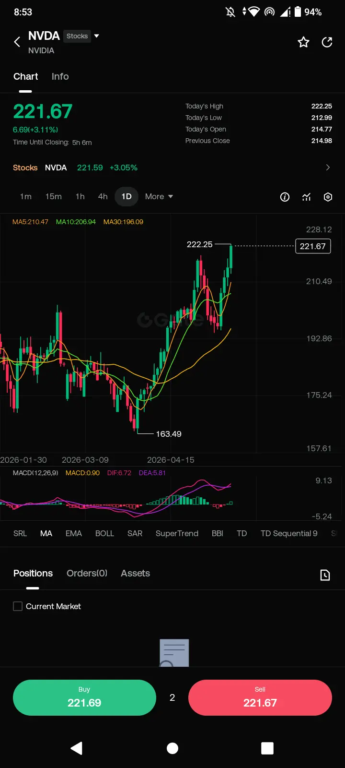This screenshot has width=345, height=768.
Task: Tap the 2026-03-09 date label
Action: [x=85, y=460]
